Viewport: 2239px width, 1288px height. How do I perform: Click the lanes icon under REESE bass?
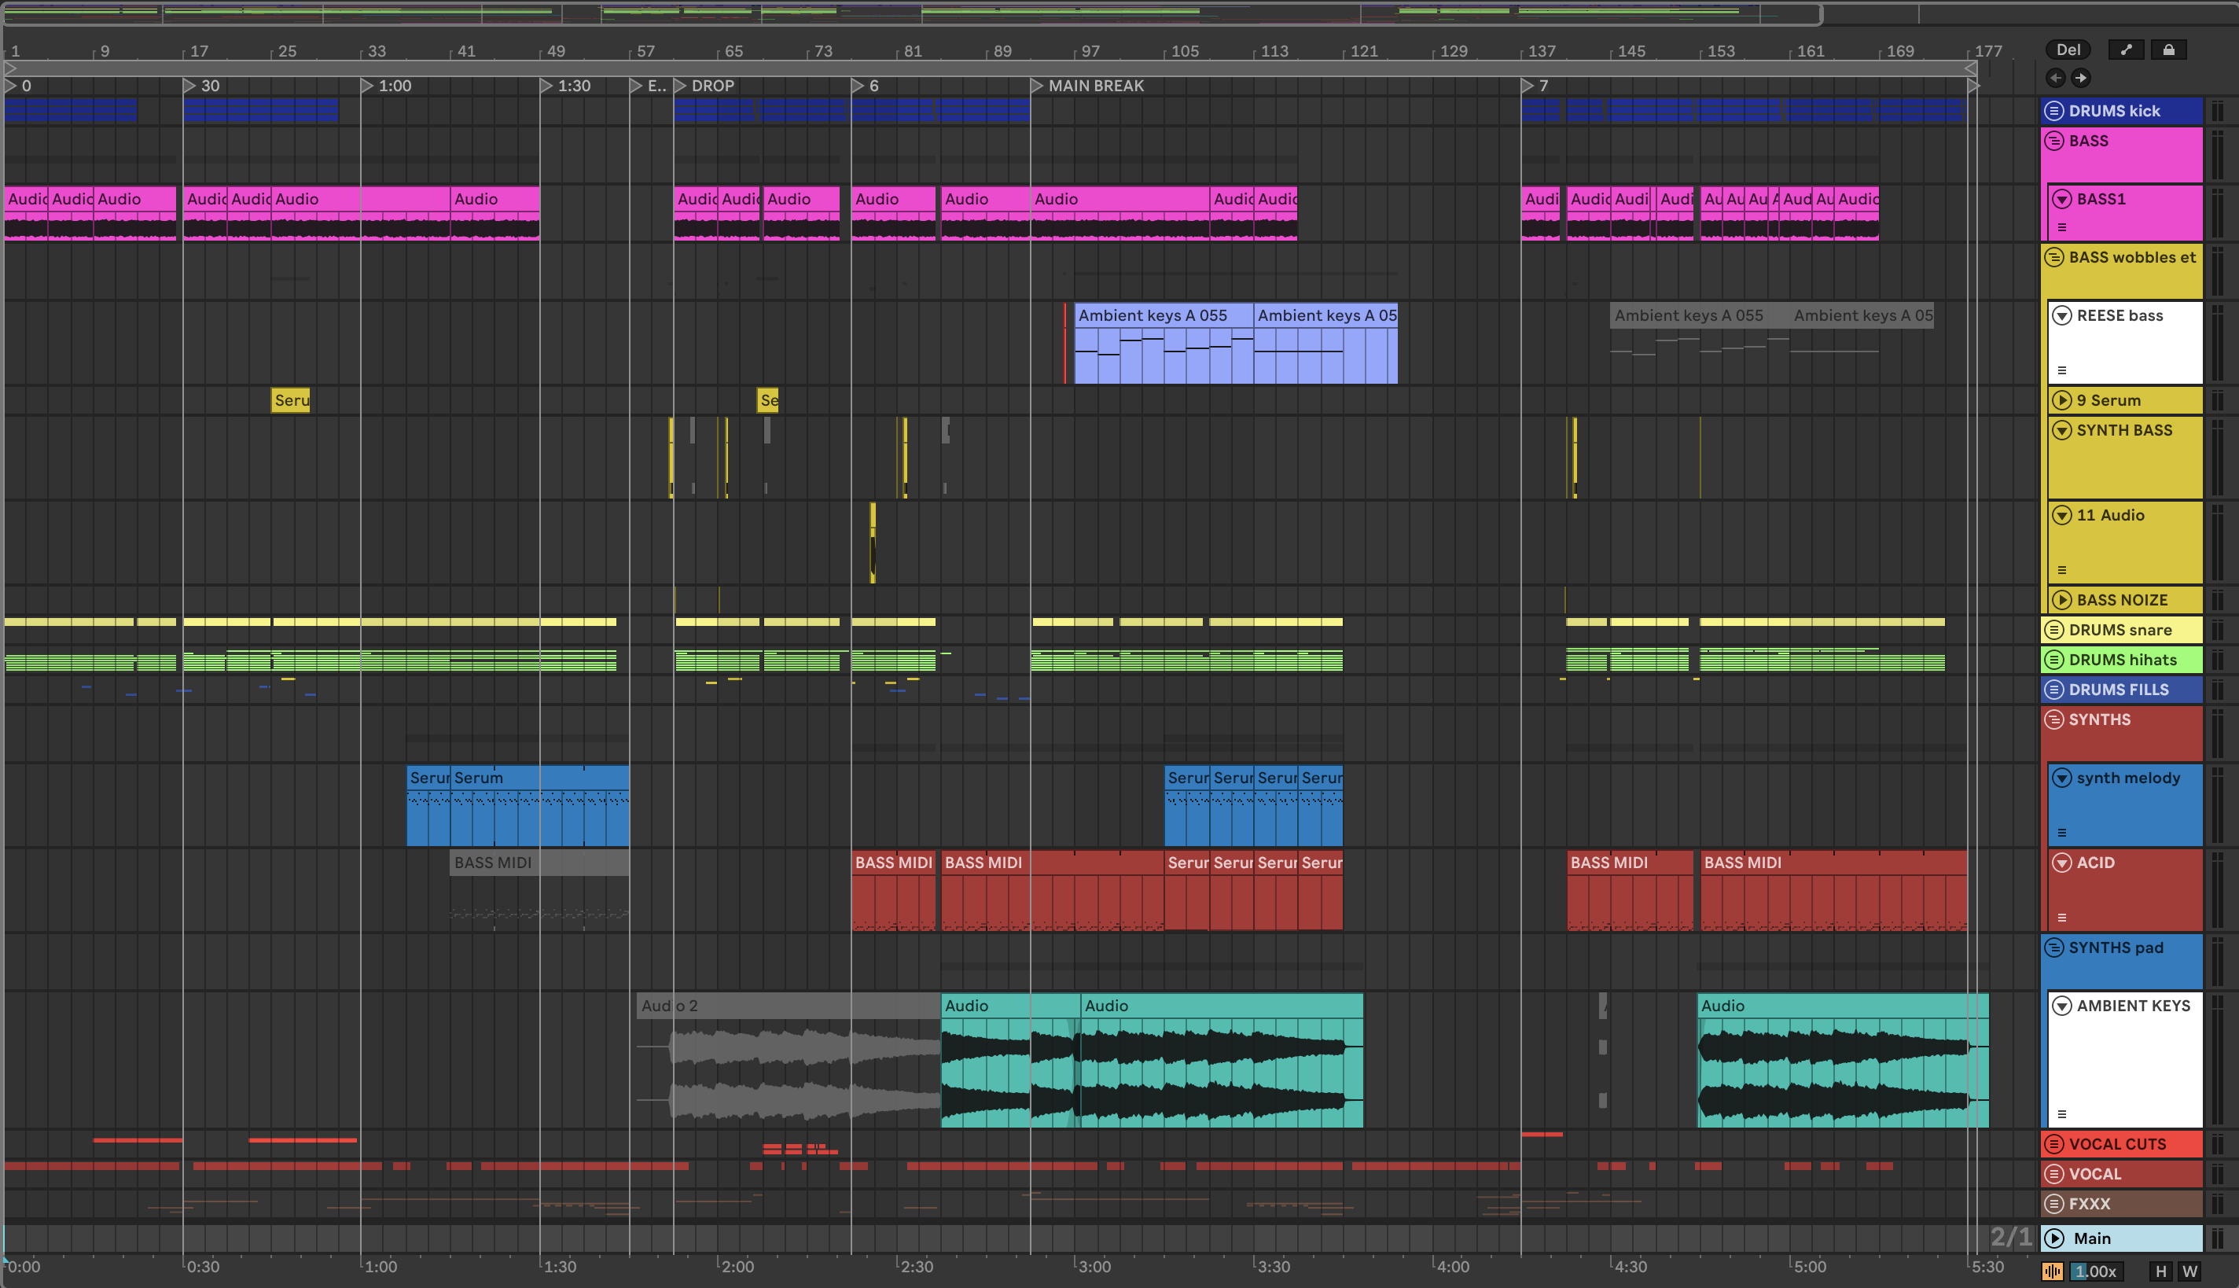pos(2062,370)
